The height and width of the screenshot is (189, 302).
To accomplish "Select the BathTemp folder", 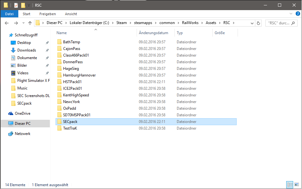I will tap(71, 42).
